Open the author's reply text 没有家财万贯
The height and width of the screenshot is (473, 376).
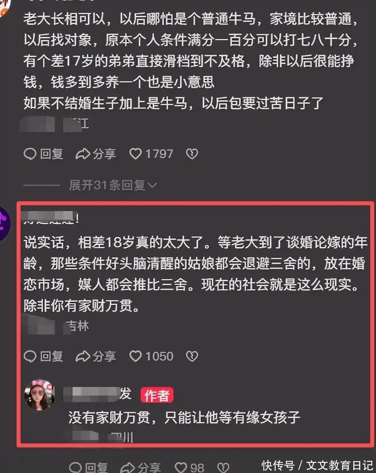click(184, 417)
